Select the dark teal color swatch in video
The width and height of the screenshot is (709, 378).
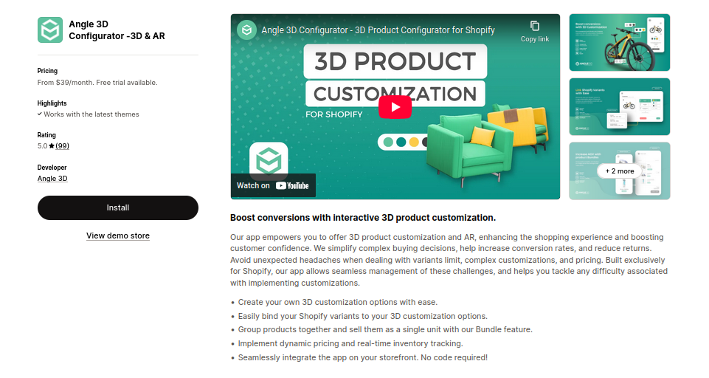(x=401, y=142)
